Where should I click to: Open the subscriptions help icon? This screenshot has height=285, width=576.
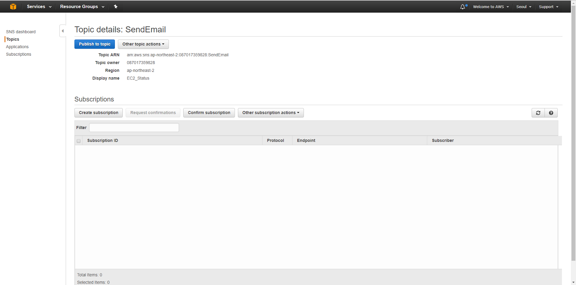coord(551,113)
